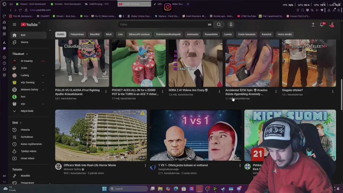Open Steam from the Windows taskbar
The image size is (343, 193).
[x=223, y=189]
